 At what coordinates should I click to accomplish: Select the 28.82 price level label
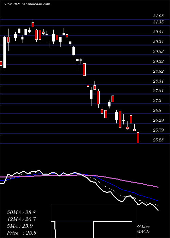pyautogui.click(x=158, y=71)
